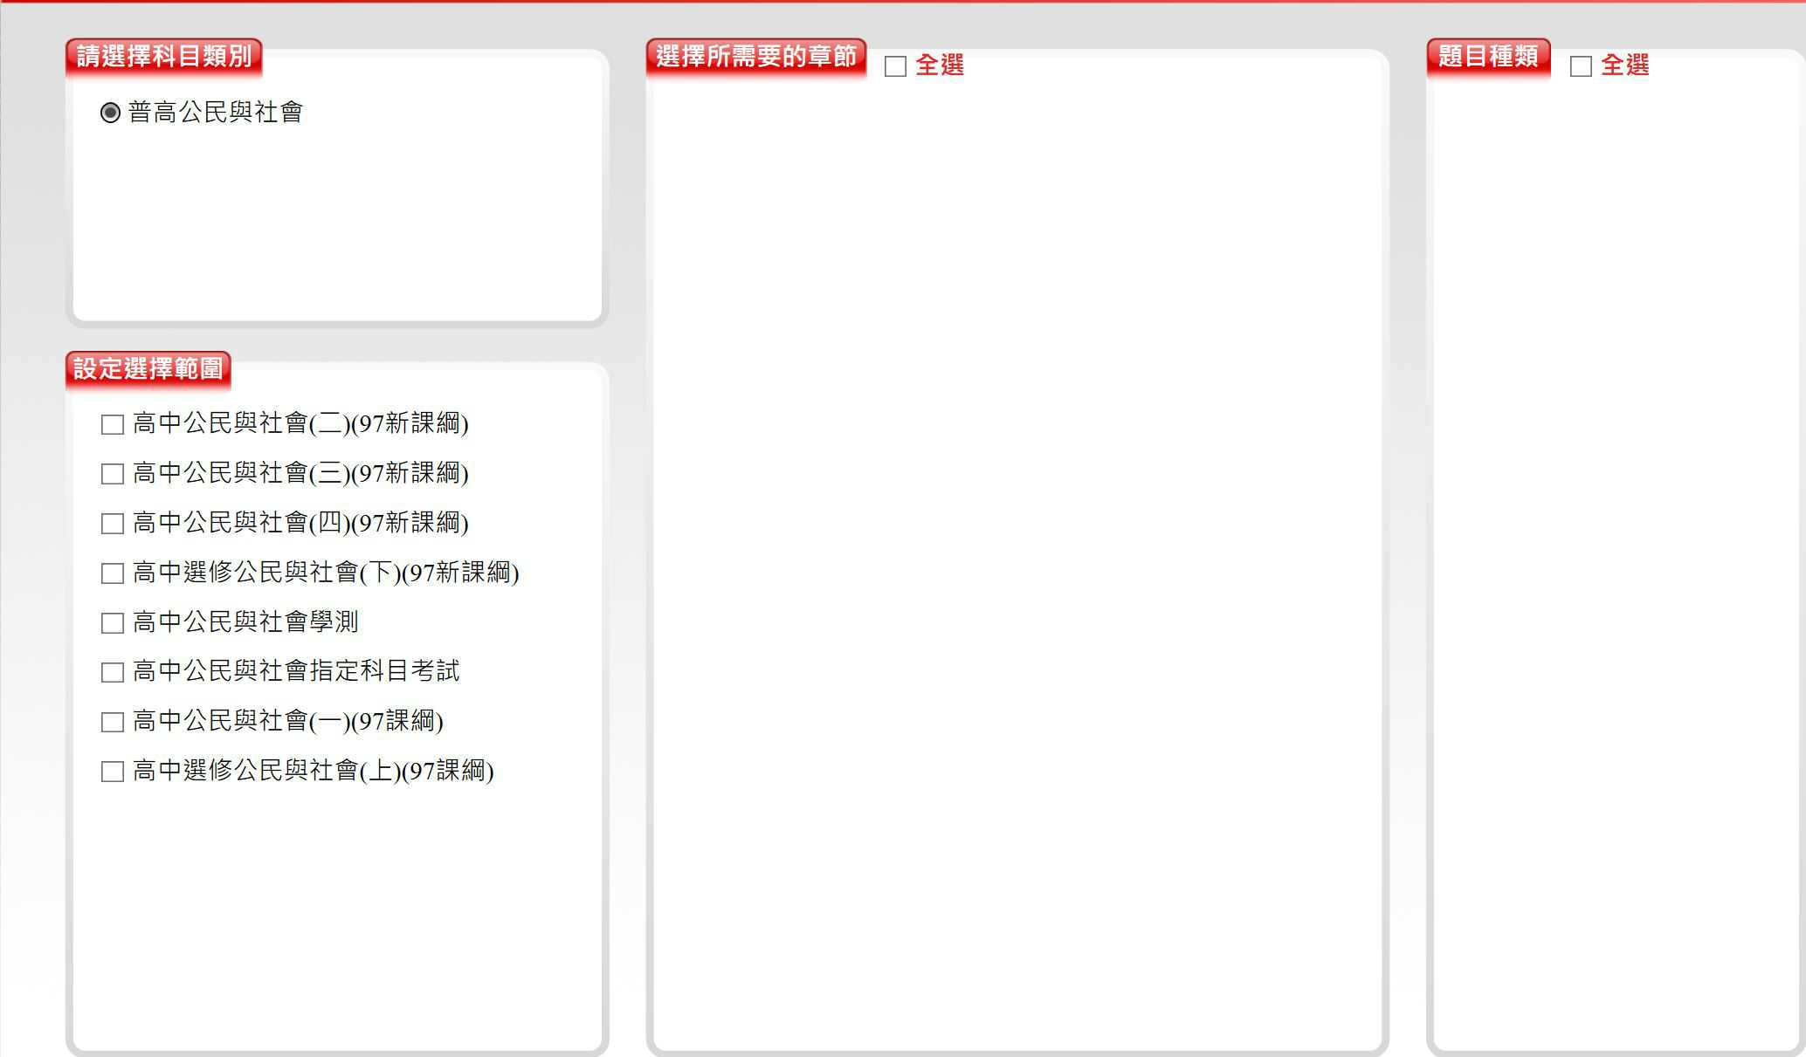
Task: Check 高中公民與社會學測 checkbox
Action: tap(113, 623)
